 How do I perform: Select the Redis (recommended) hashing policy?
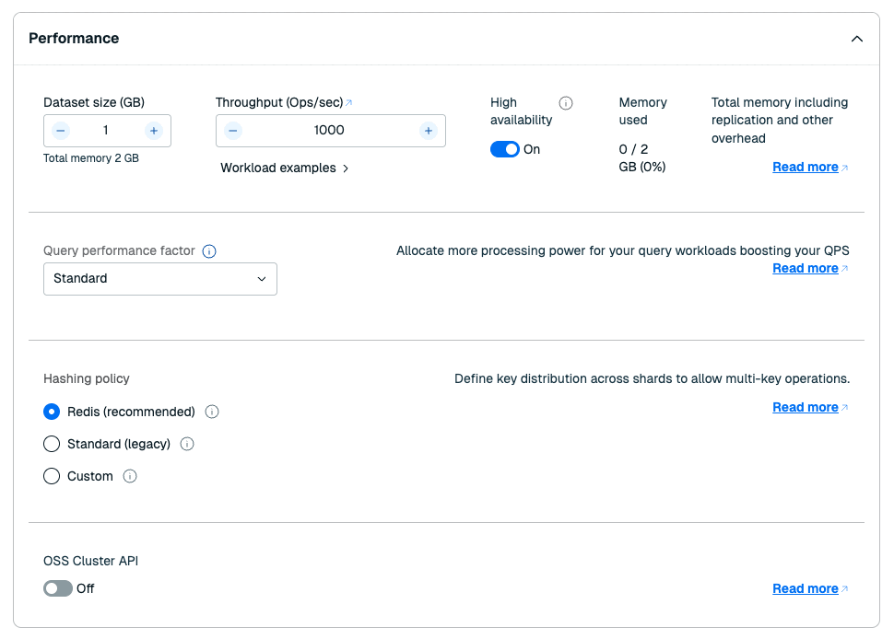point(52,412)
